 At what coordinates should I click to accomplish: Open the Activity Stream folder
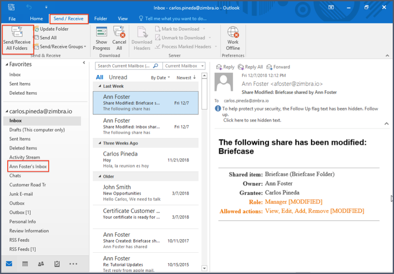click(x=25, y=157)
